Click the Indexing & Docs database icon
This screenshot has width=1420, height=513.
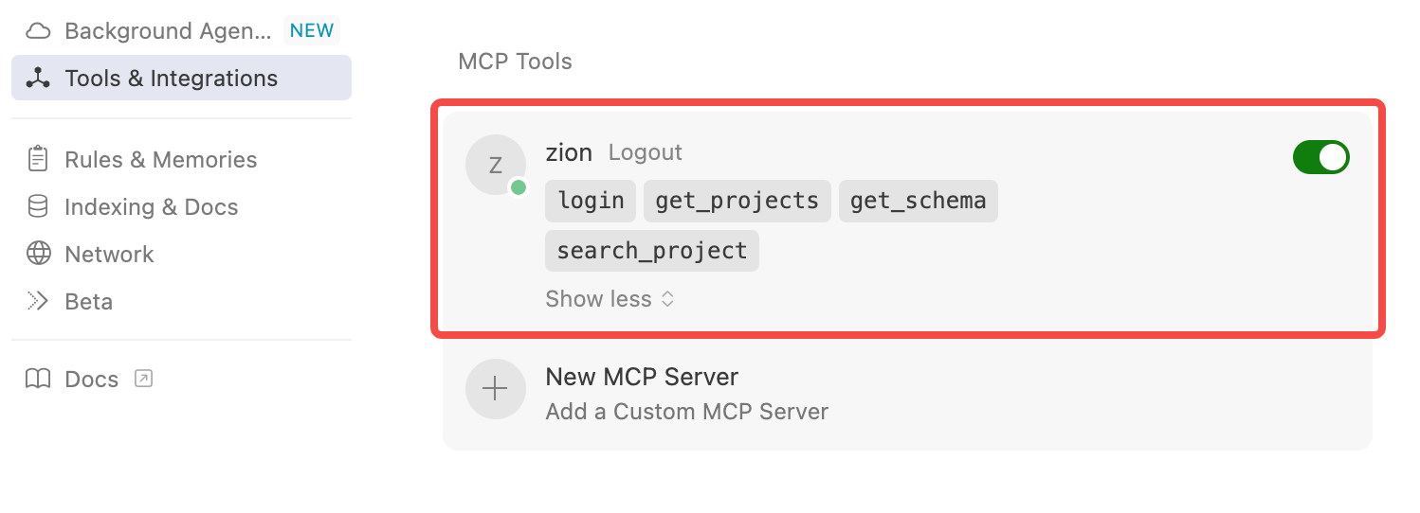(x=38, y=207)
